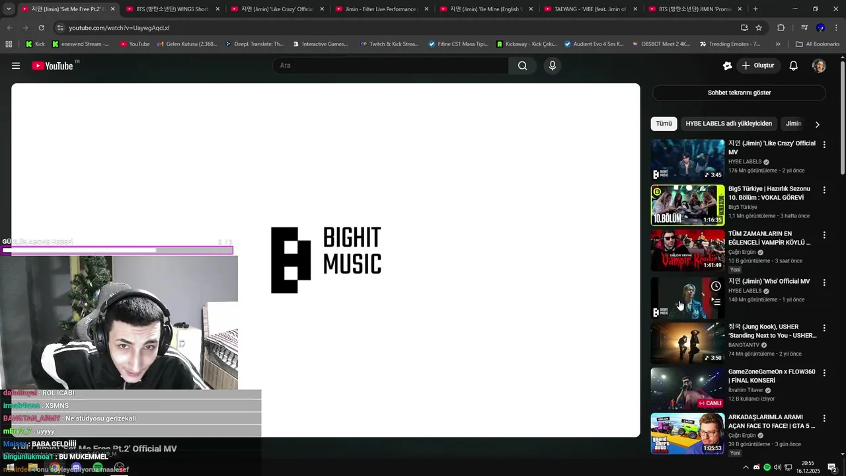Open Jimin 'Who' Official MV title
846x476 pixels.
coord(769,281)
